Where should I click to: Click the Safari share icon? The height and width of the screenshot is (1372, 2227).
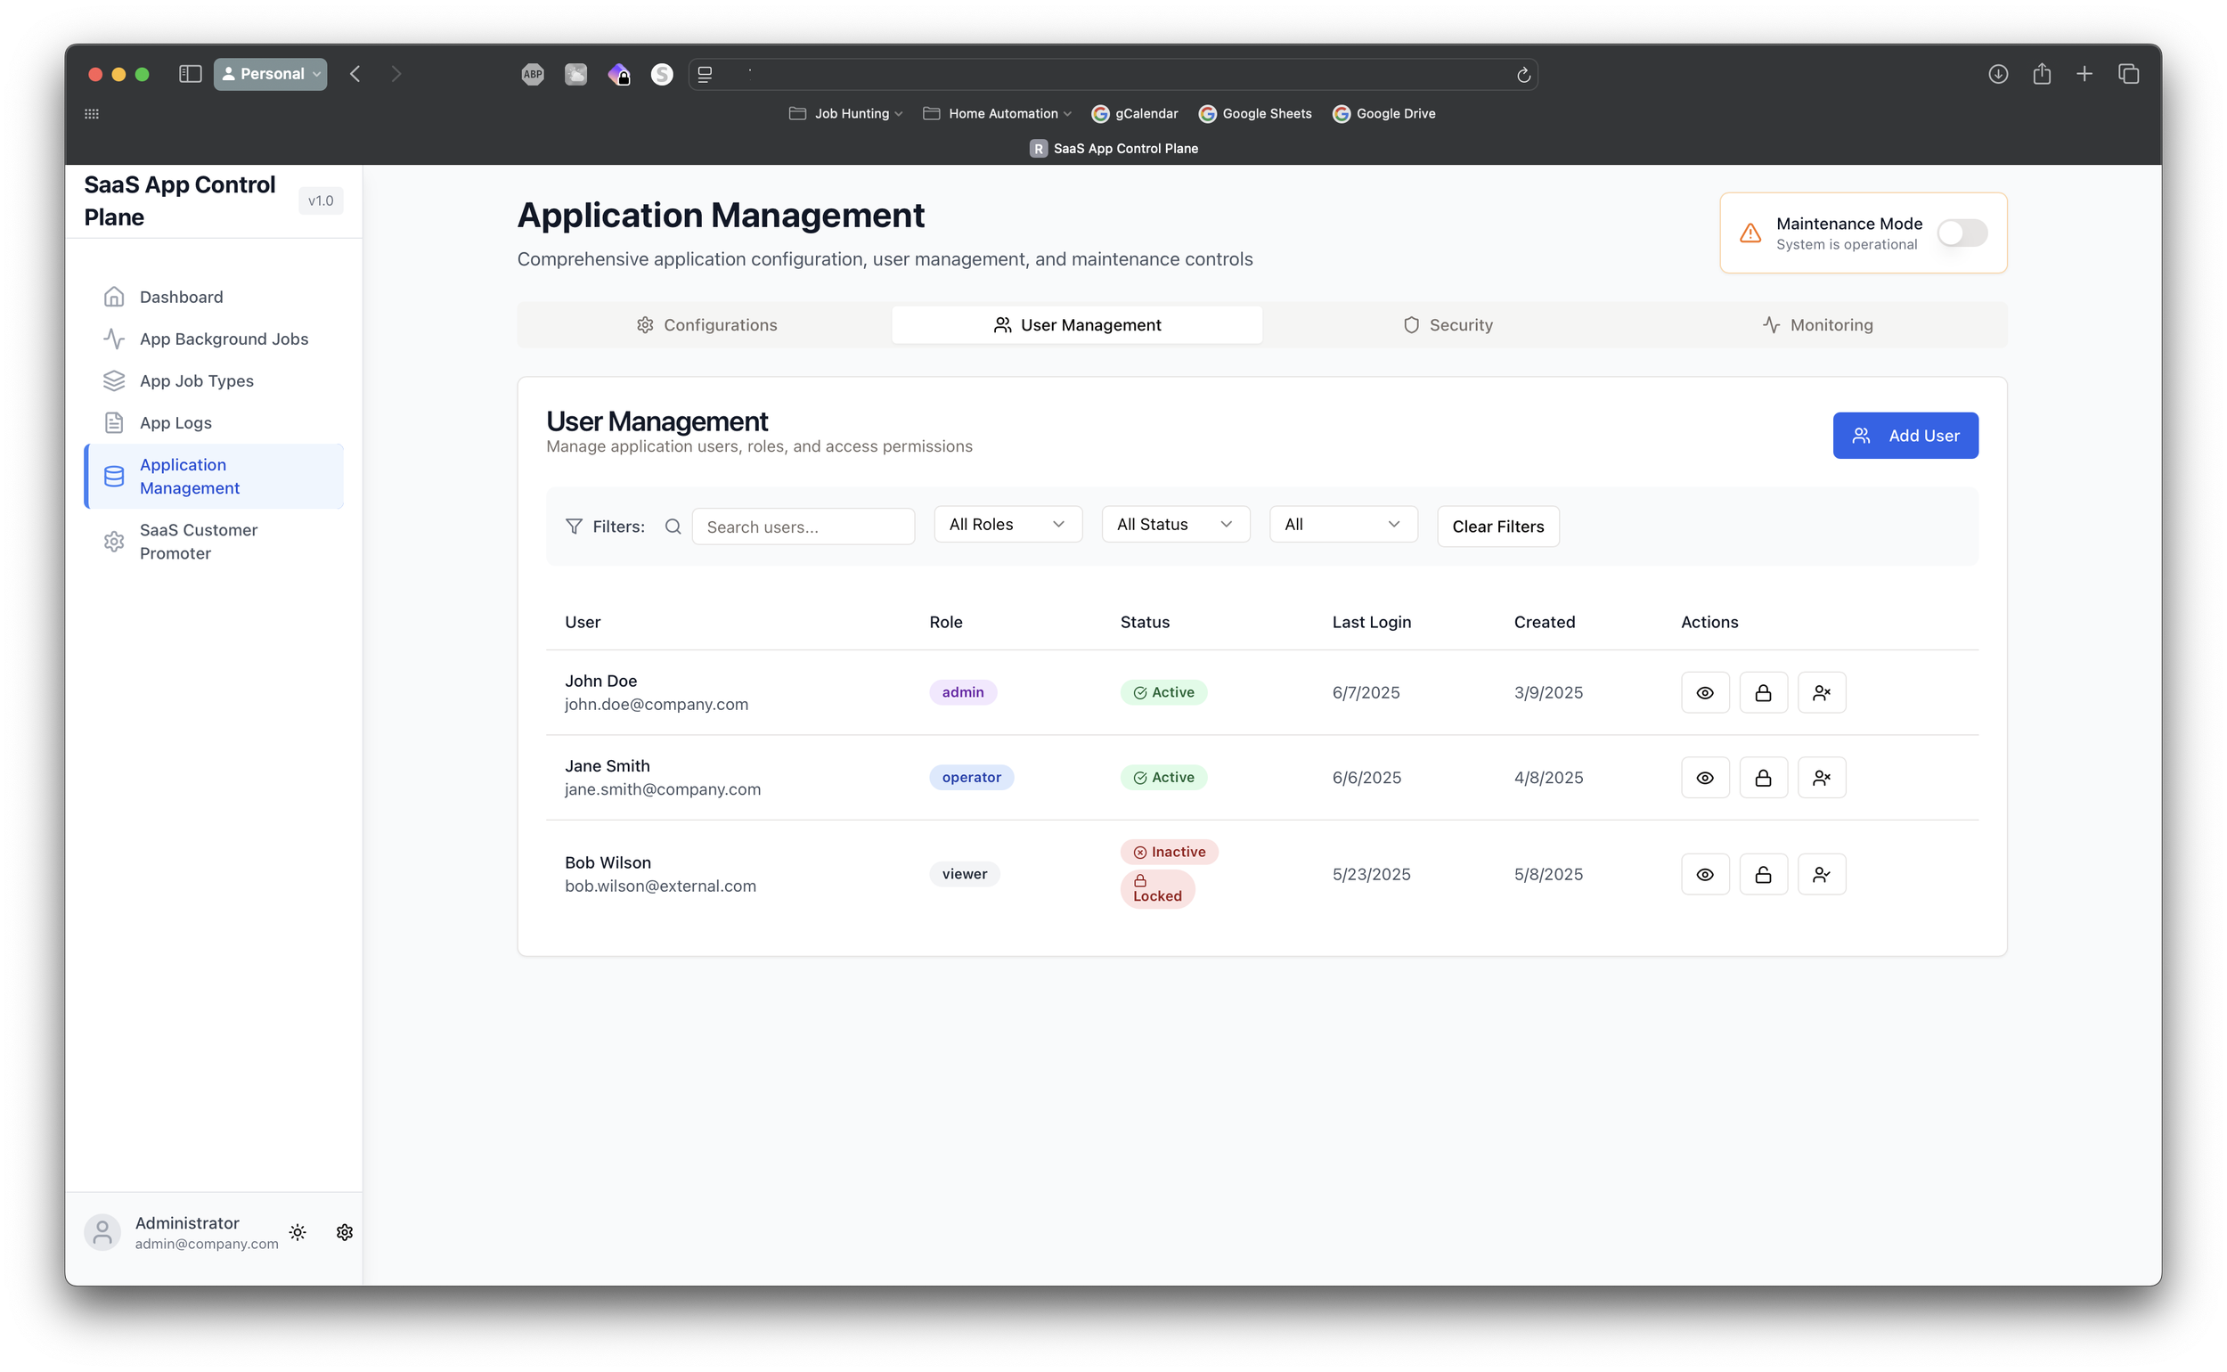[2041, 73]
